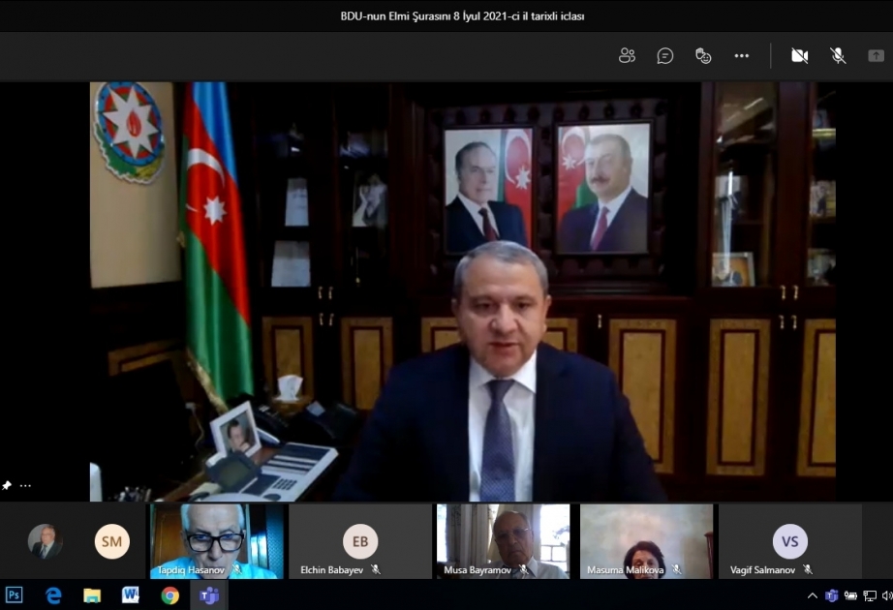Open Photoshop from the taskbar

(x=14, y=595)
